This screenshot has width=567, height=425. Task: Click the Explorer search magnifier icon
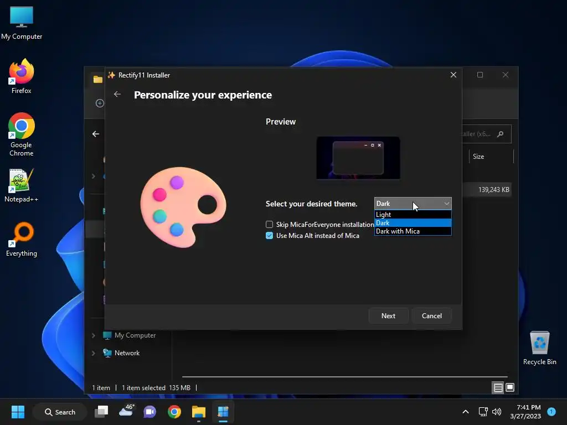click(501, 134)
